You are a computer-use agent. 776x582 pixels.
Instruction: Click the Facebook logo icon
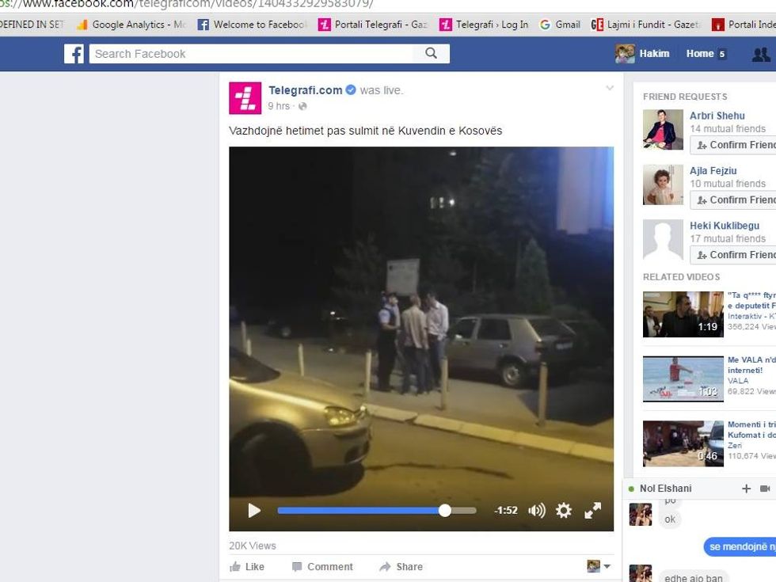(74, 54)
